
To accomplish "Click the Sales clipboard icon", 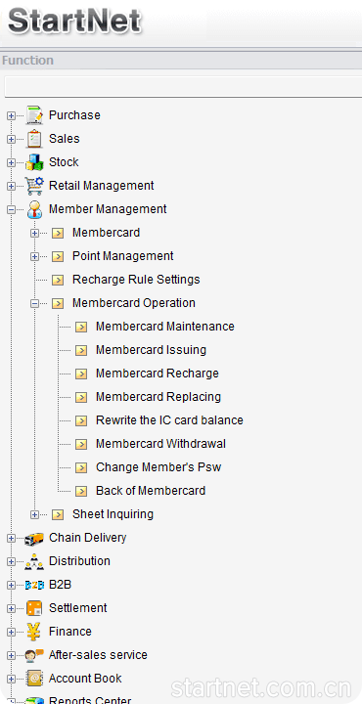I will [x=34, y=139].
